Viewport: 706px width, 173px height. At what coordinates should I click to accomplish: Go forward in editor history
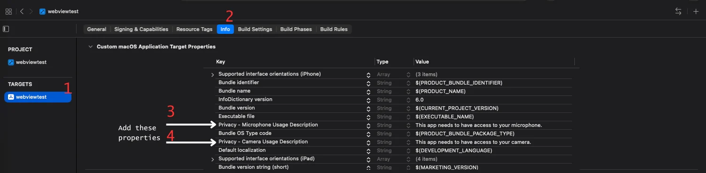pos(31,11)
